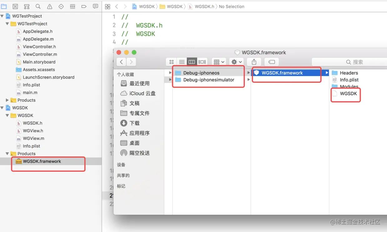Open the Find navigator magnifier icon
This screenshot has width=387, height=232.
pyautogui.click(x=38, y=6)
